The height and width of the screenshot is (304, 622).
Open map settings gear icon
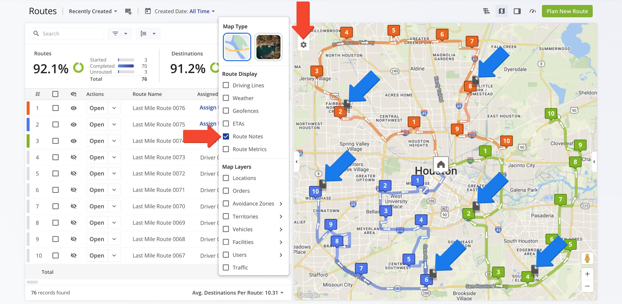pos(303,45)
